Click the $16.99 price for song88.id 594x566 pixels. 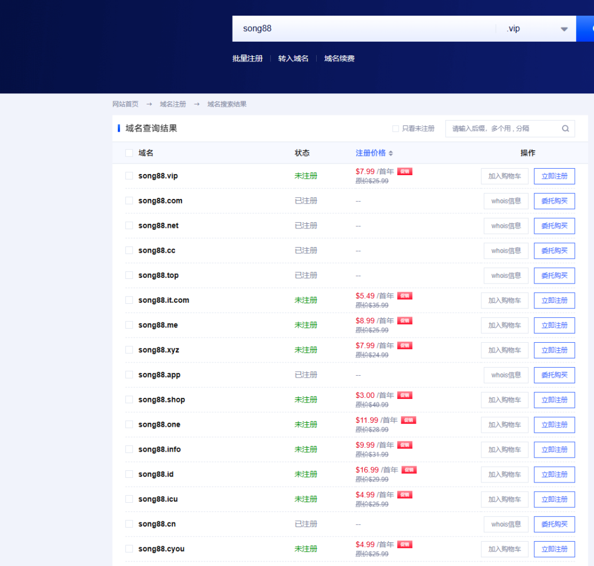pyautogui.click(x=367, y=470)
